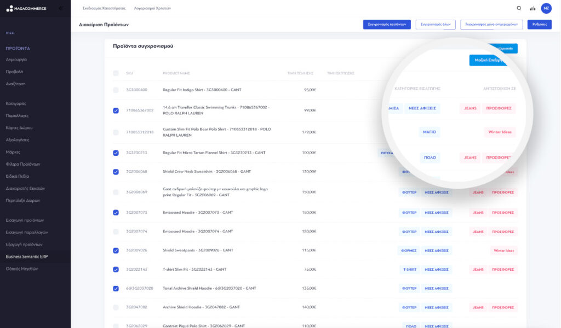This screenshot has width=561, height=328.
Task: Select Business Semantic ERP in sidebar
Action: 27,256
